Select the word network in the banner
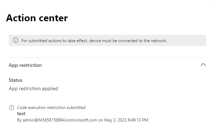The height and width of the screenshot is (134, 212). coord(159,41)
